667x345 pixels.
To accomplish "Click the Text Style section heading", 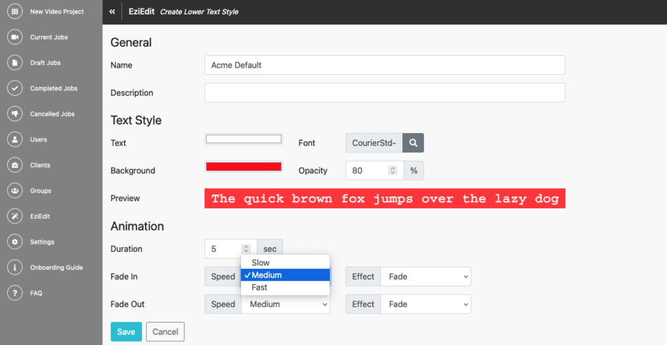I will point(136,120).
